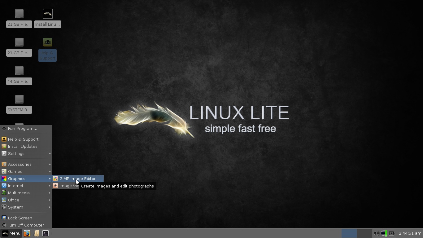Expand the Accessories submenu
The width and height of the screenshot is (423, 238).
tap(26, 164)
